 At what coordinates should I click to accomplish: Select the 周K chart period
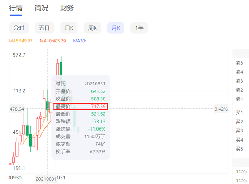[92, 28]
